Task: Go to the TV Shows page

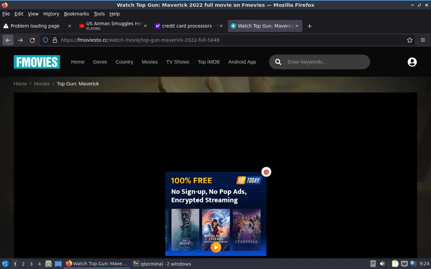Action: pyautogui.click(x=177, y=62)
